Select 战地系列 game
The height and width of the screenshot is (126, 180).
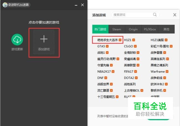(130, 84)
